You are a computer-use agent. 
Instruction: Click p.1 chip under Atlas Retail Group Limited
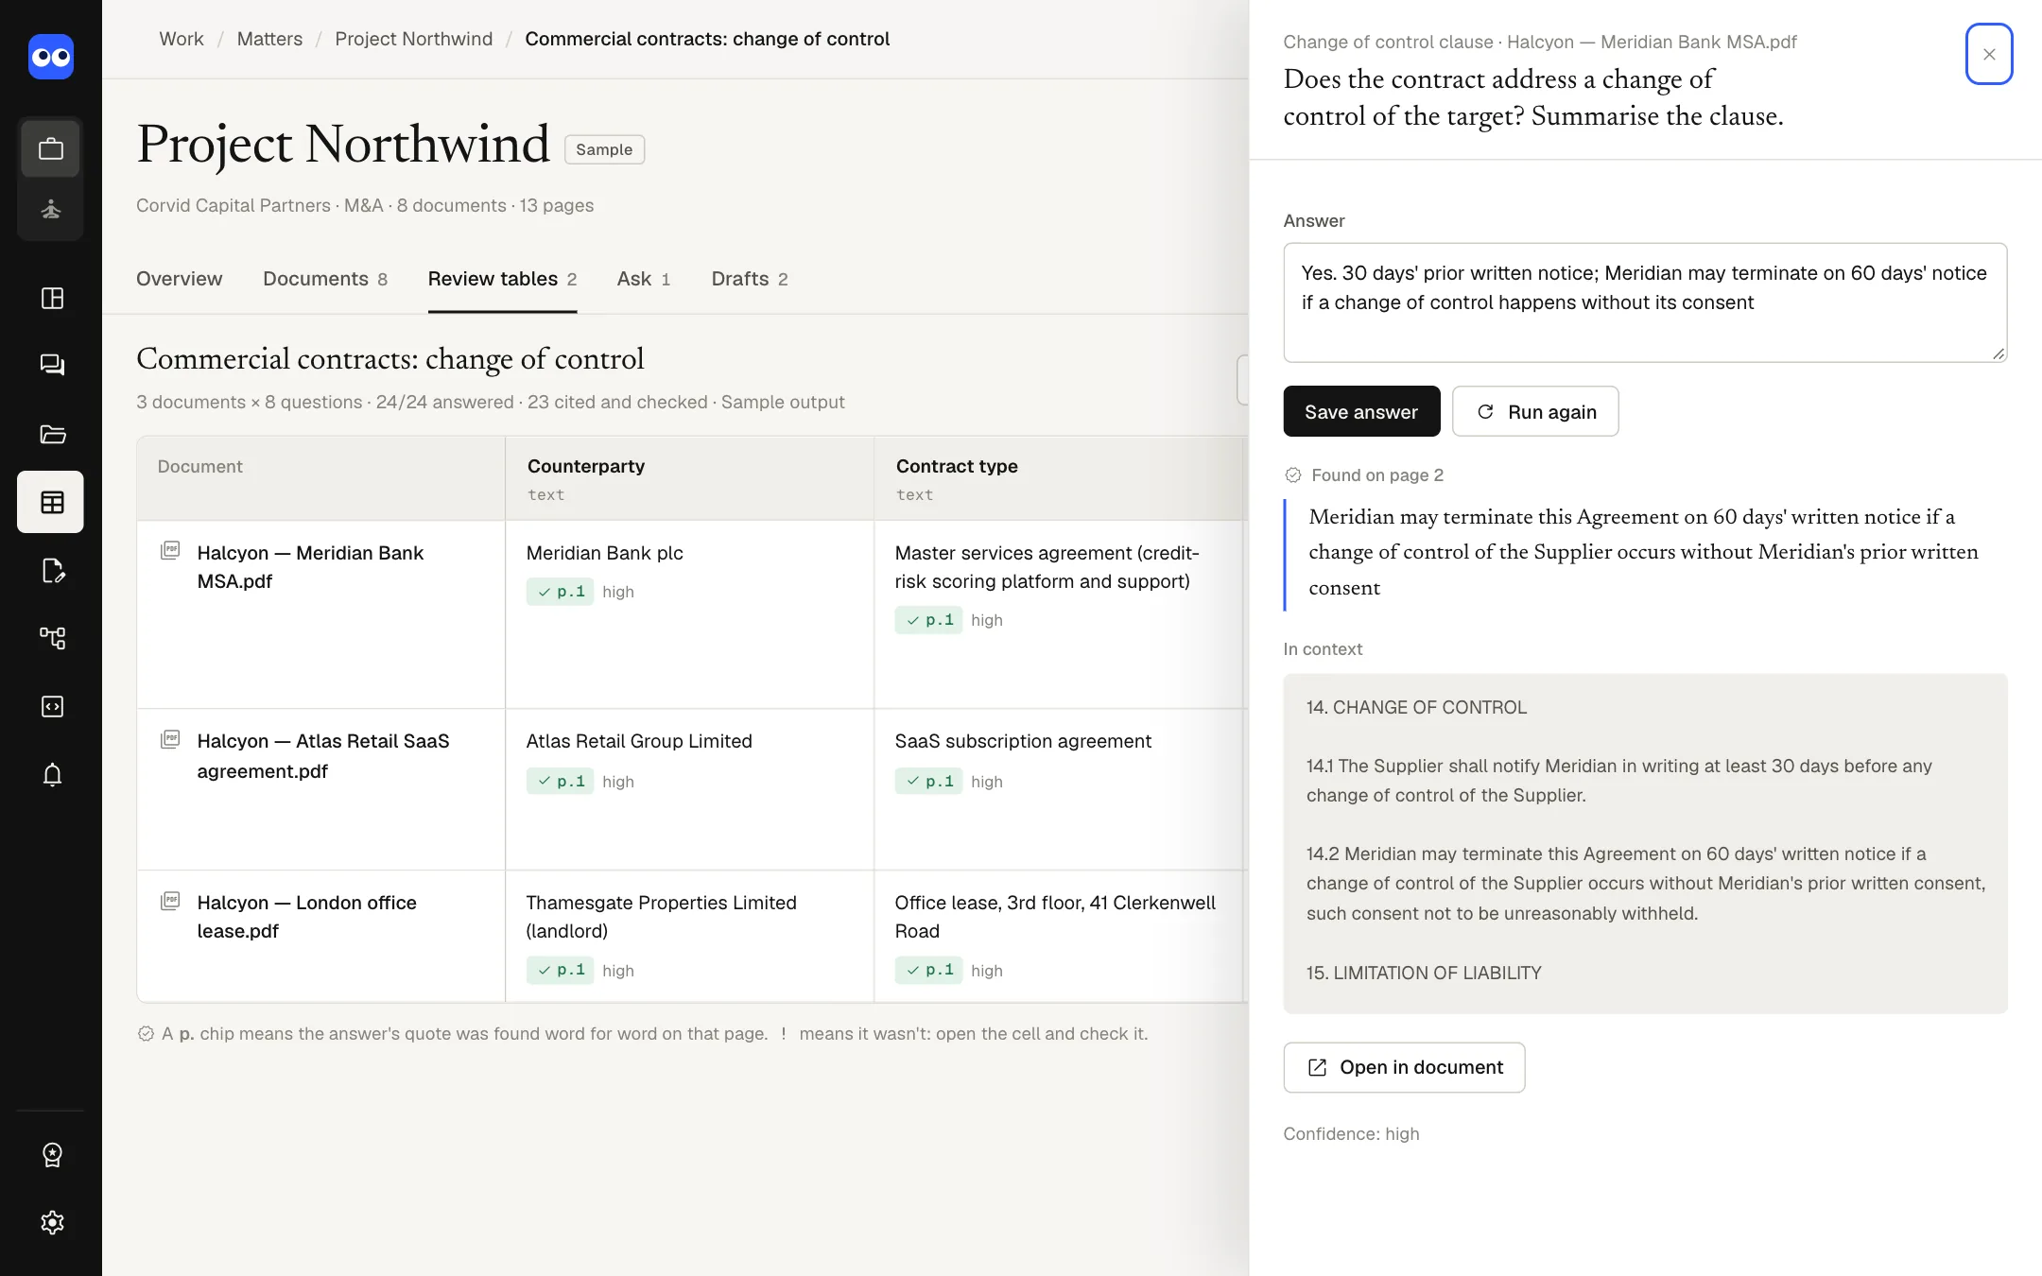click(x=561, y=781)
